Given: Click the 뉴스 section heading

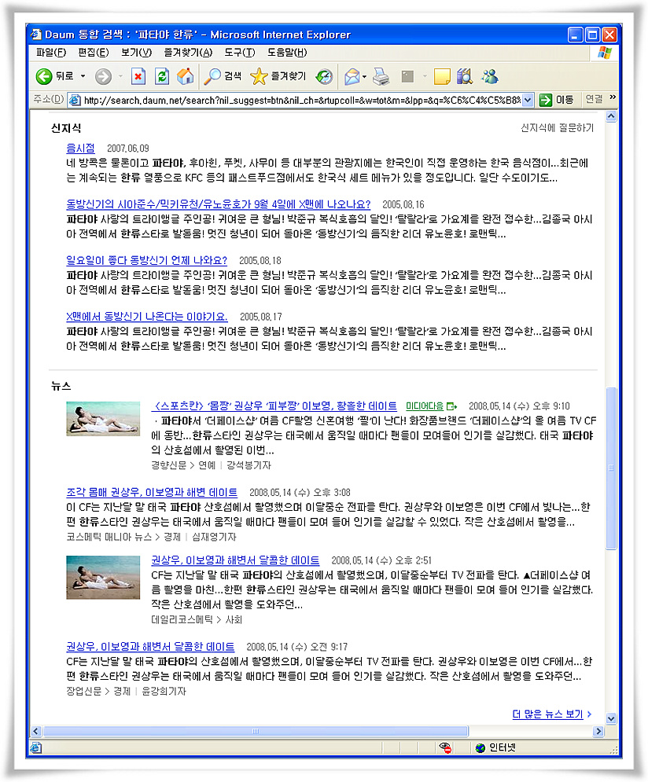Looking at the screenshot, I should pyautogui.click(x=61, y=386).
